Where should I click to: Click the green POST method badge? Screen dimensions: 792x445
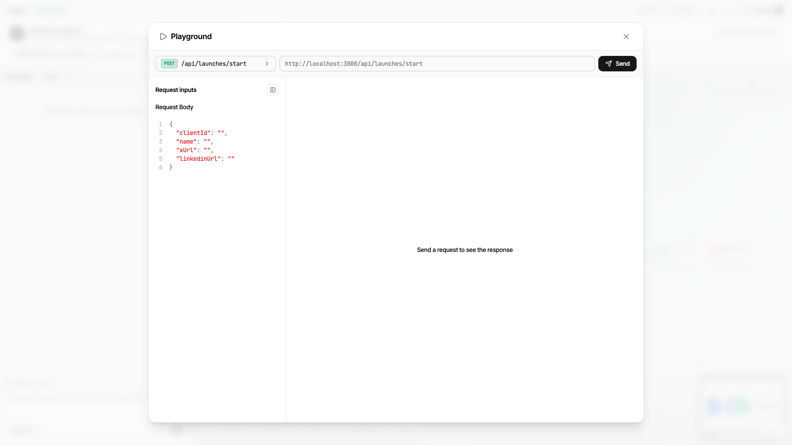click(x=169, y=64)
